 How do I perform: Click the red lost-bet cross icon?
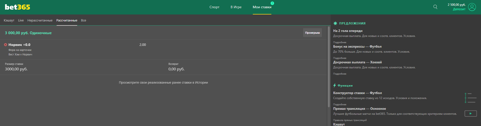[x=6, y=45]
